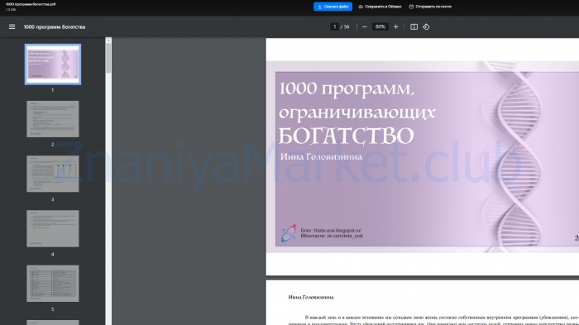Open page 3 thumbnail

click(x=53, y=174)
